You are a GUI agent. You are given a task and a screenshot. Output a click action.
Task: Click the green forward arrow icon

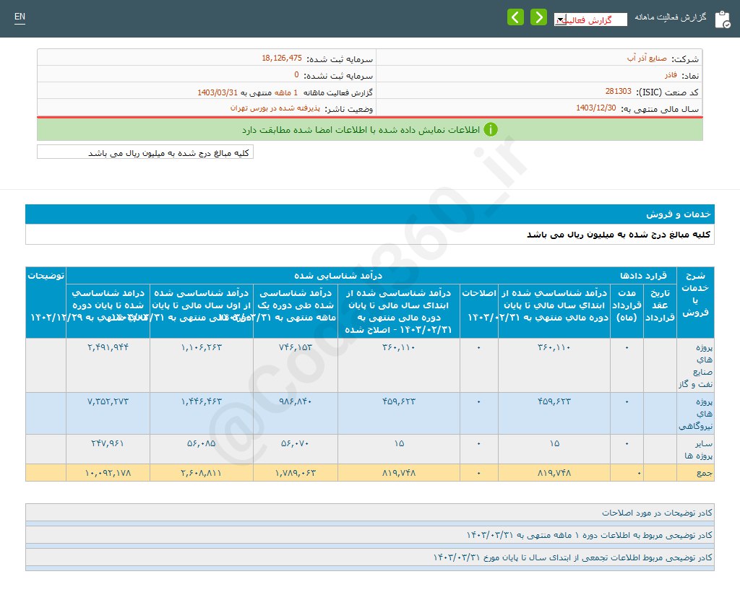[538, 16]
